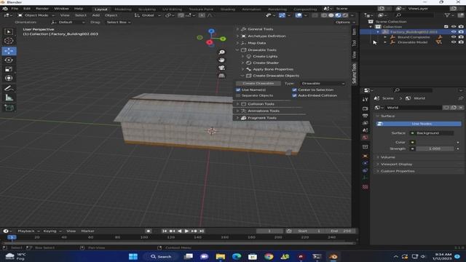This screenshot has height=262, width=466.
Task: Hide Factory_Building002.003 with its eye icon
Action: 454,32
